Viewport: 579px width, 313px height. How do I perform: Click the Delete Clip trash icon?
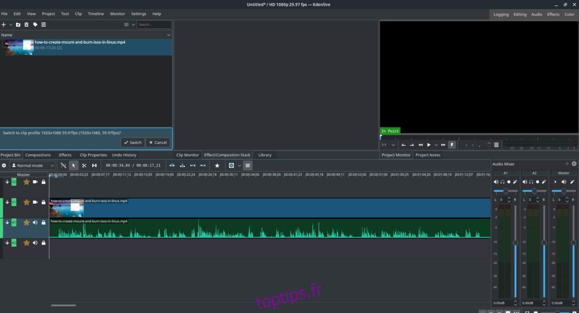[27, 25]
